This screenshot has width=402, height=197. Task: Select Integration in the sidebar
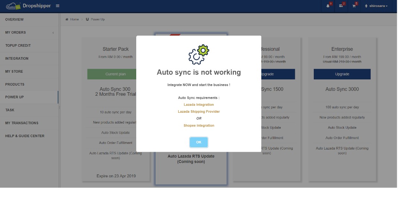click(17, 59)
